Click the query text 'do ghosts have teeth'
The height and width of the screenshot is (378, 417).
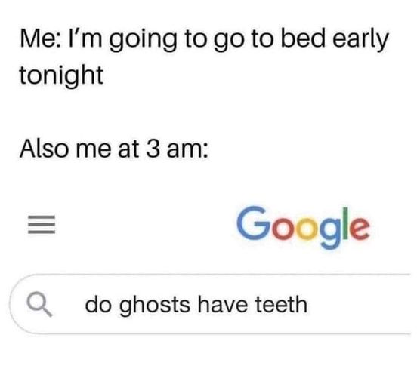[x=196, y=305]
